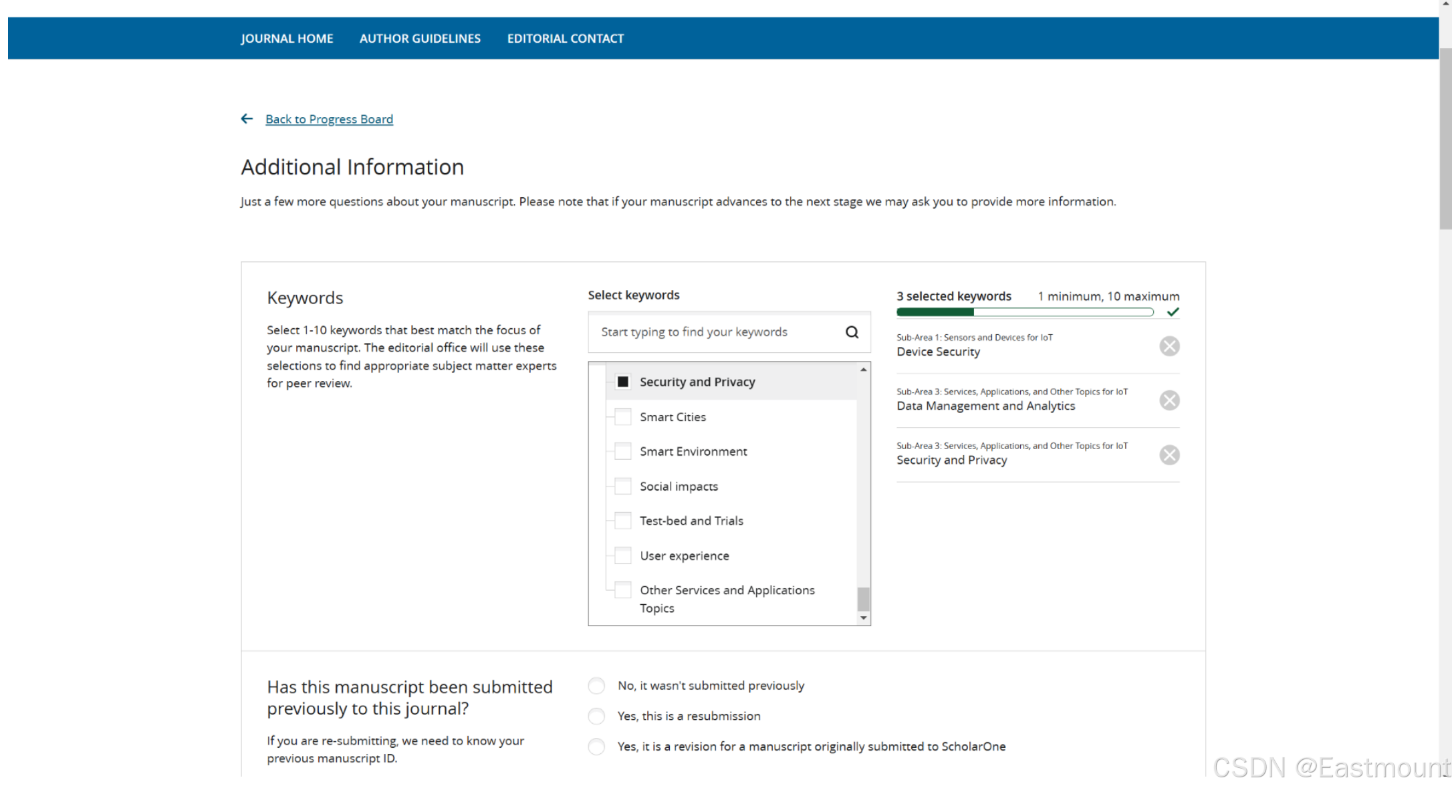Open Editorial Contact page
This screenshot has height=792, width=1454.
coord(565,39)
